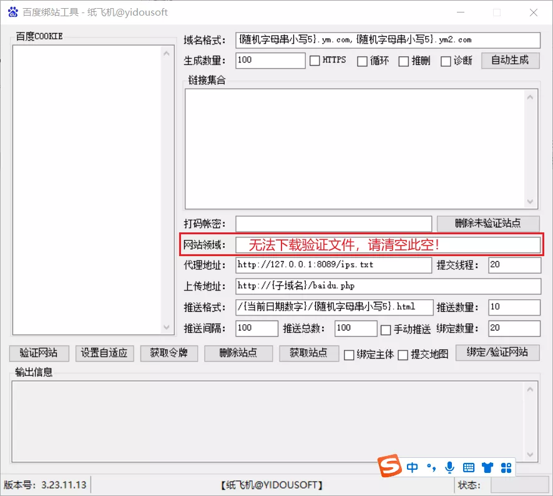The height and width of the screenshot is (496, 553).
Task: Click the 域名格式 input field
Action: (388, 40)
